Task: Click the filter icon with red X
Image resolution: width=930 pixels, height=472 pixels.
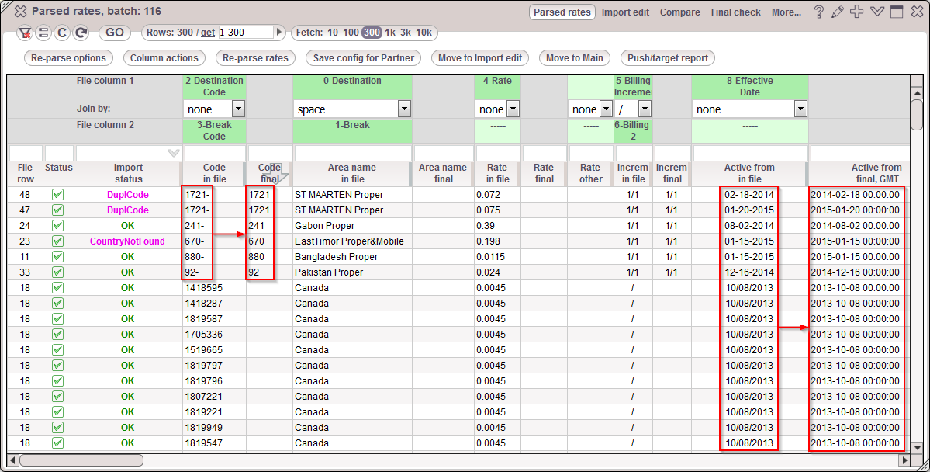Action: pos(24,33)
